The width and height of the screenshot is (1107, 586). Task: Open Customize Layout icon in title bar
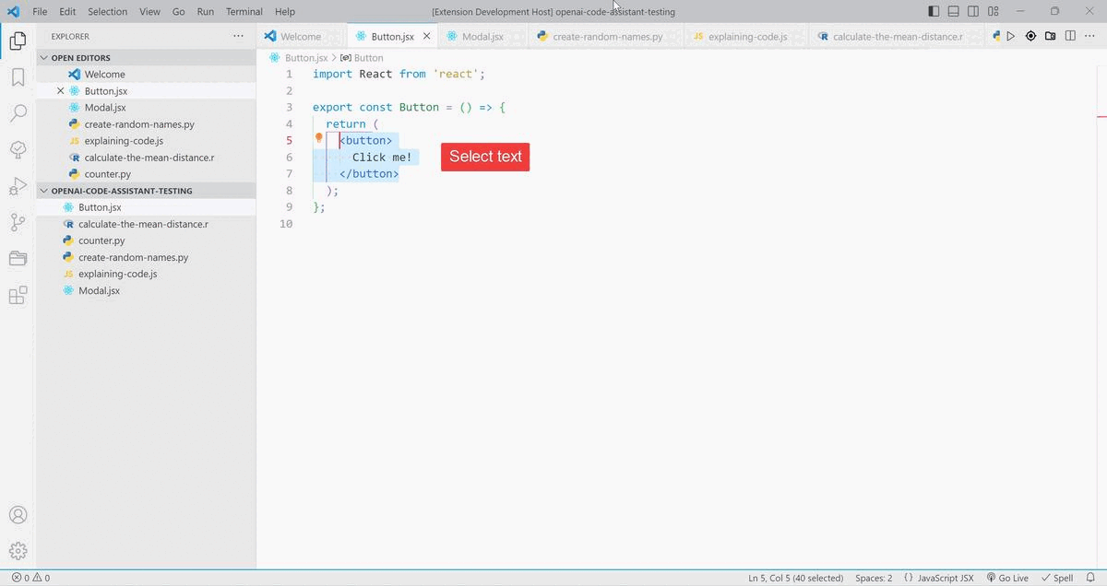point(994,11)
